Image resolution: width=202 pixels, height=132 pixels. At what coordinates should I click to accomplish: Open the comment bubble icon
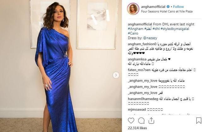[x=141, y=121]
